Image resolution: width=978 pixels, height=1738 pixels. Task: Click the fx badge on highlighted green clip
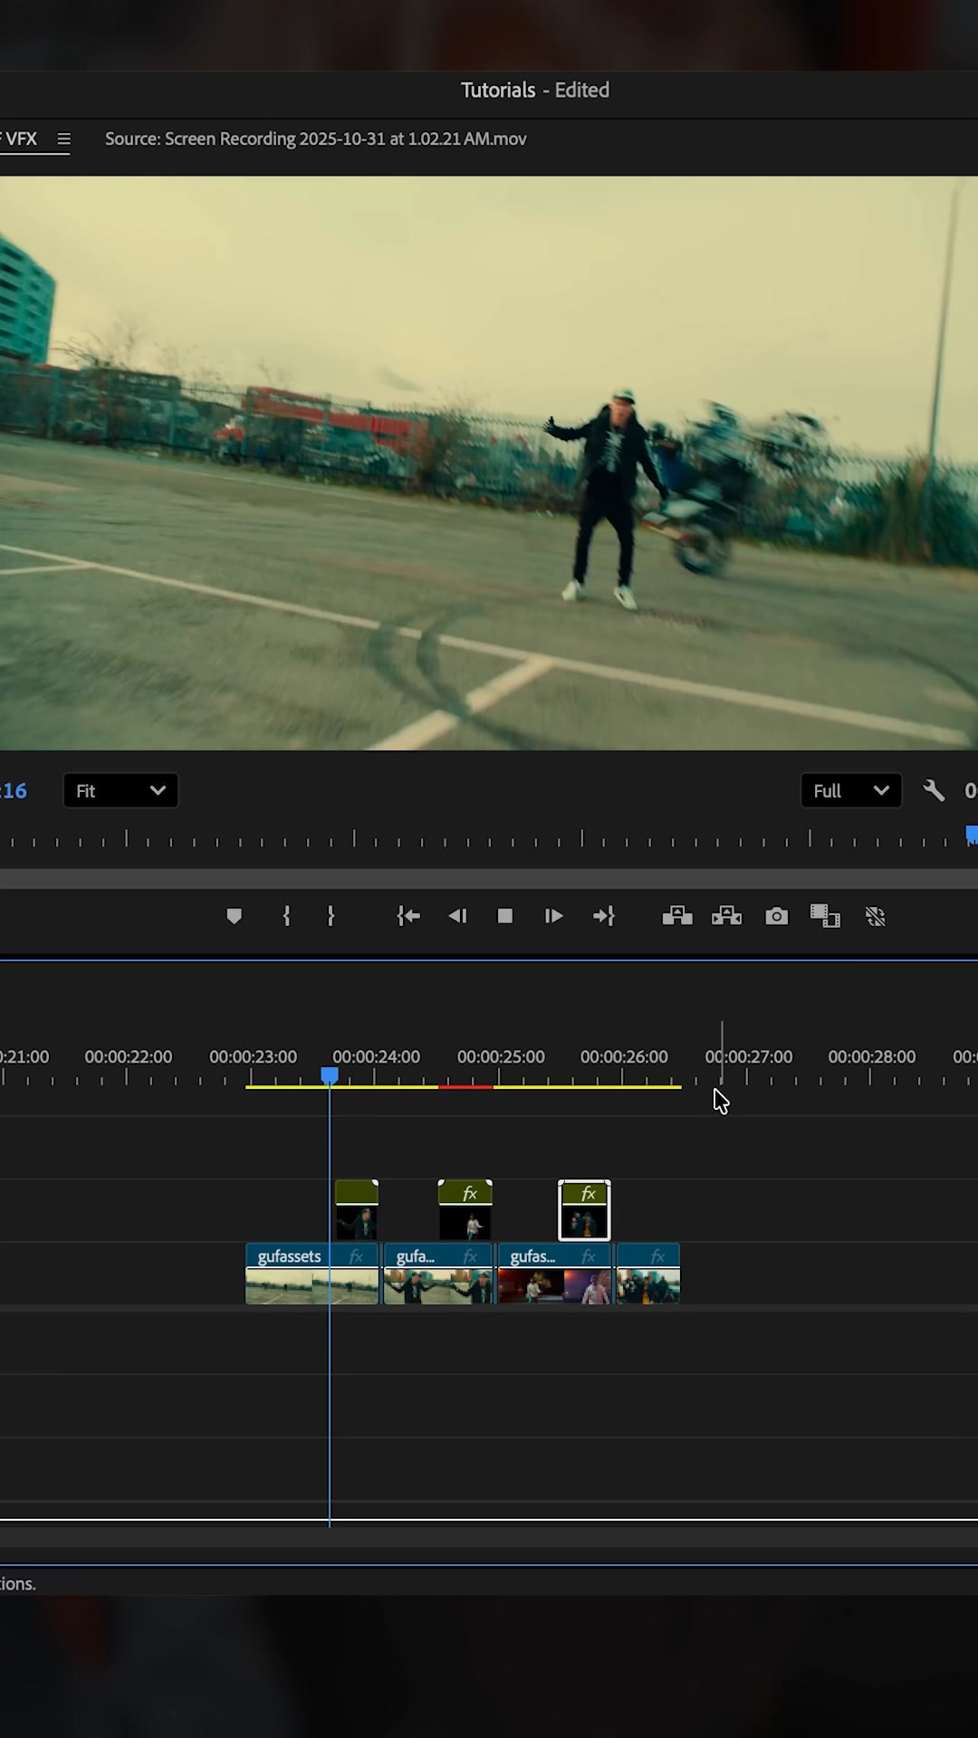click(x=589, y=1194)
